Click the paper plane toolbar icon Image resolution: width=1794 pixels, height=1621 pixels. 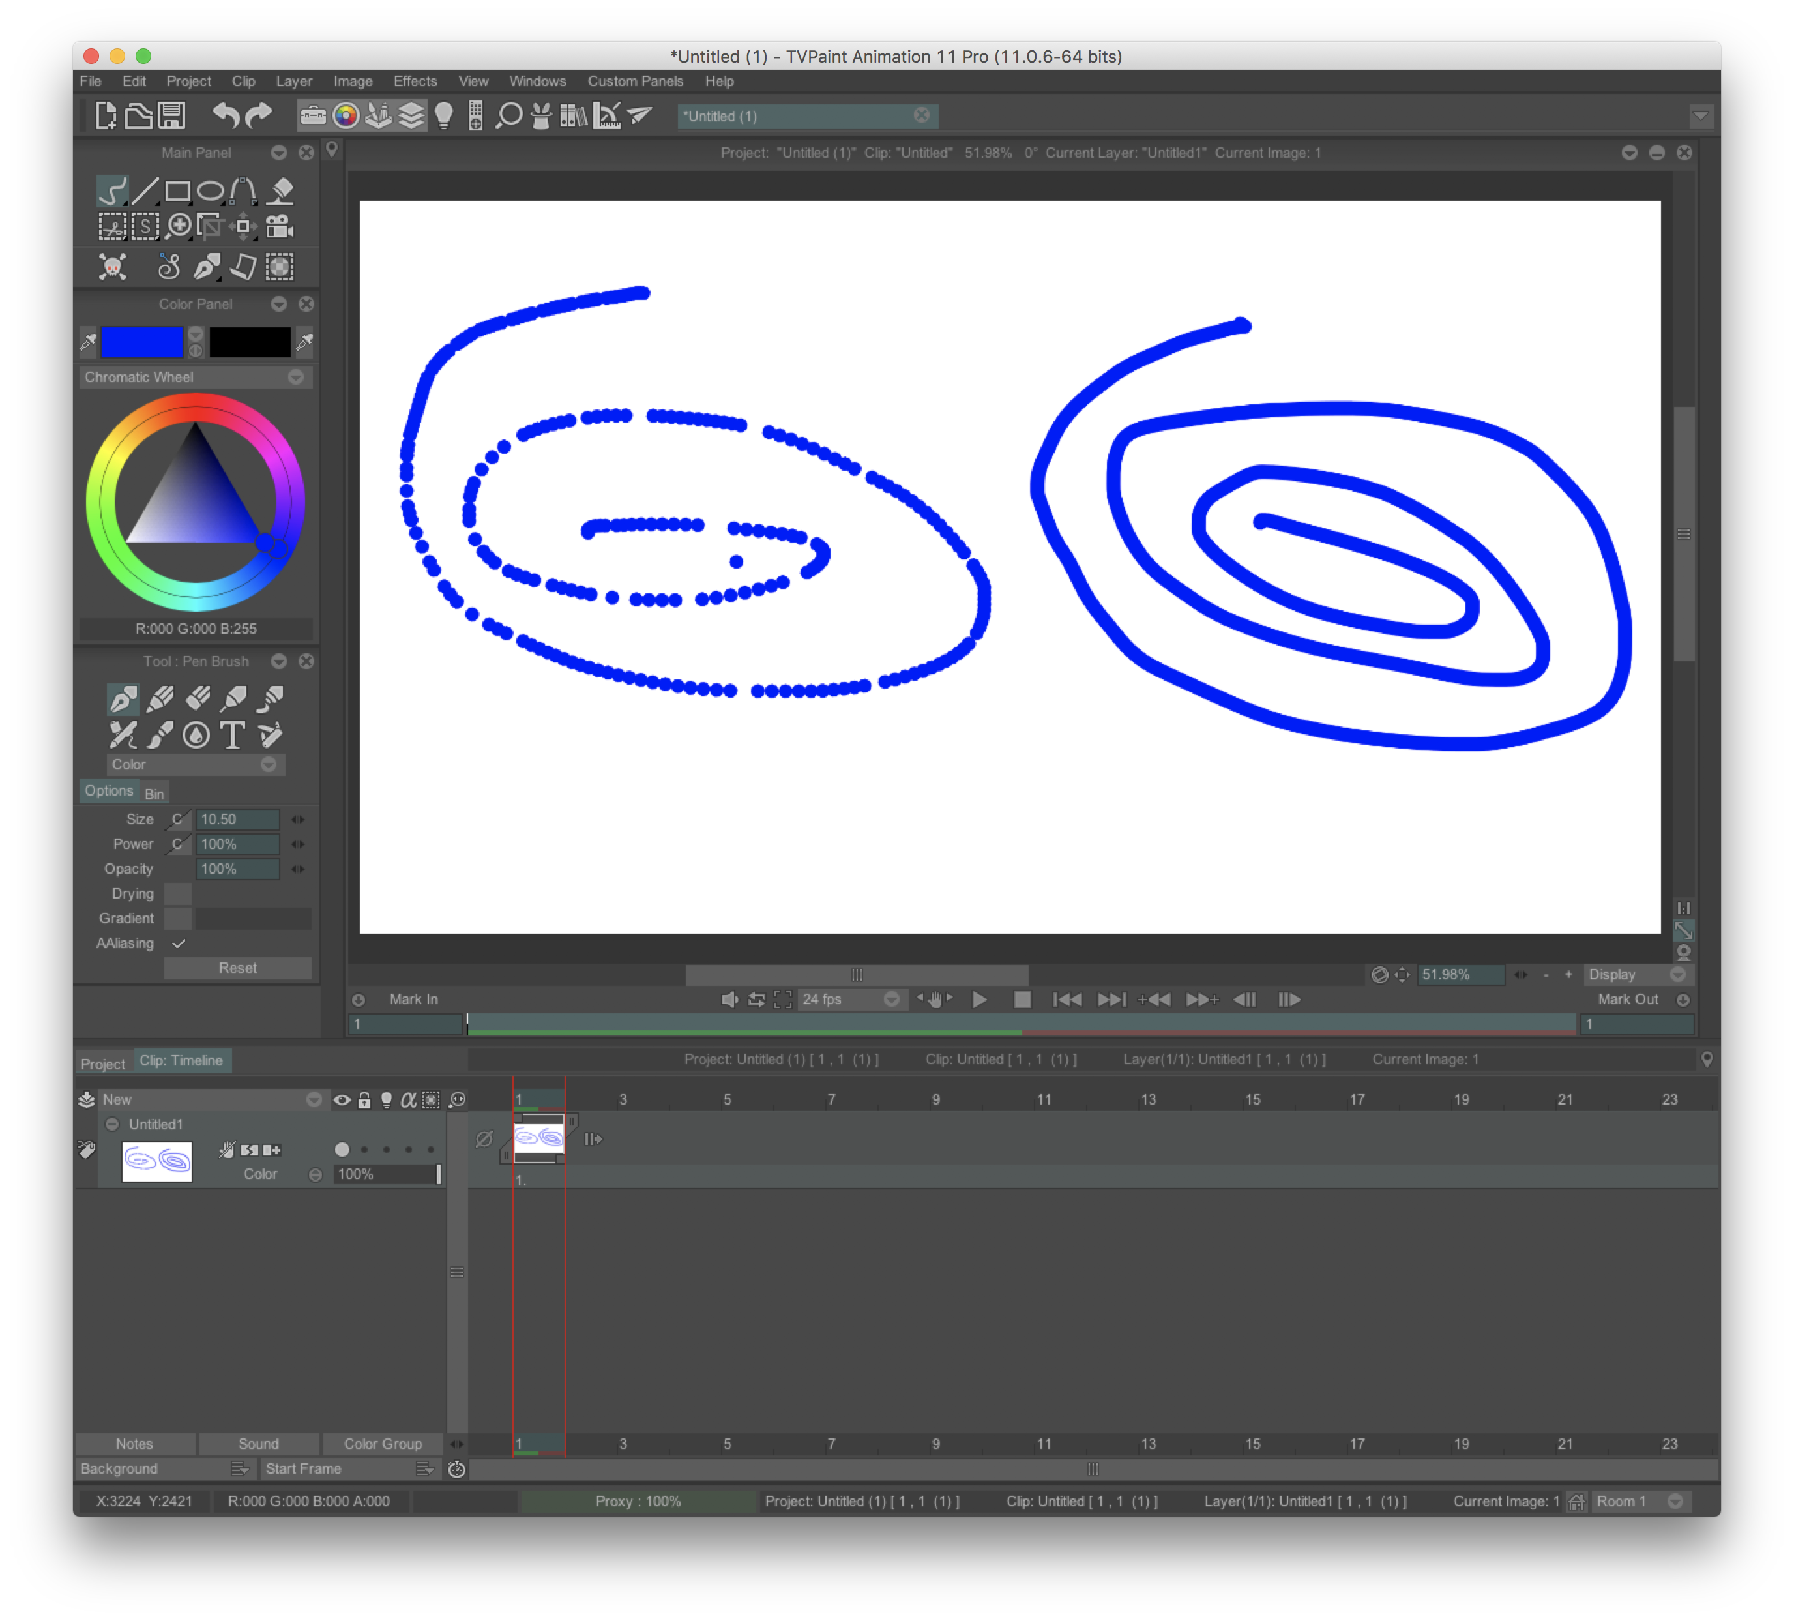(641, 115)
